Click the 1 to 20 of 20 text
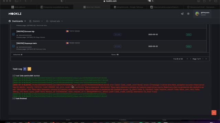220x123 pixels. [x=178, y=59]
